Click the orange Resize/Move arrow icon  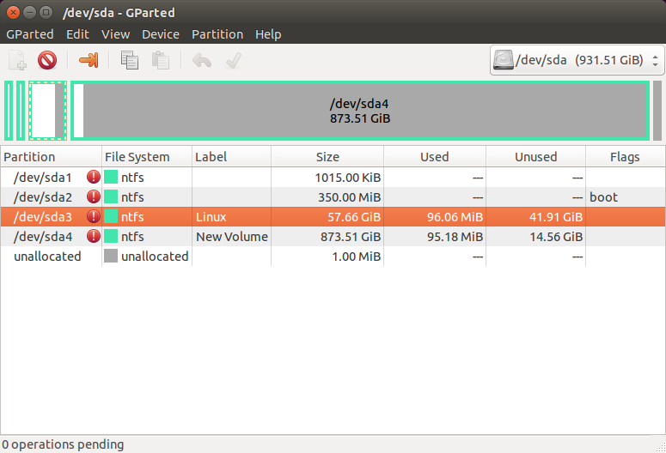tap(89, 60)
